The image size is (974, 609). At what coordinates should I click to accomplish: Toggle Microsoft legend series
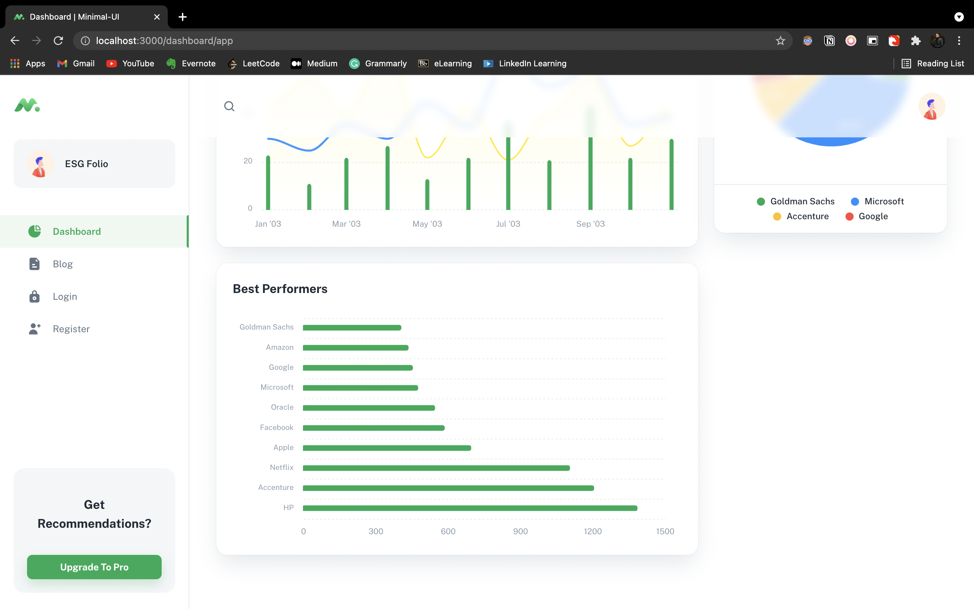point(877,201)
